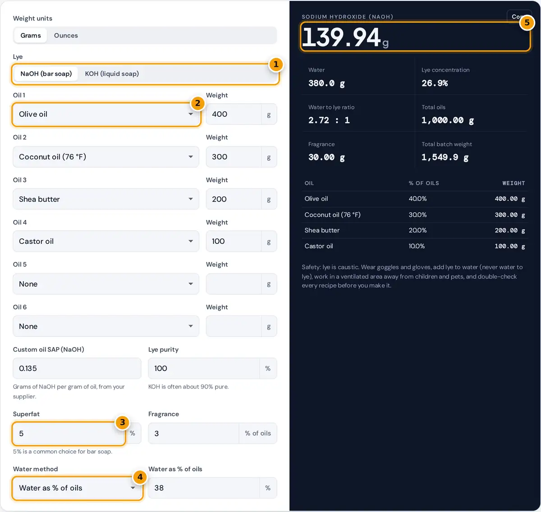
Task: Open the Oil 4 Castor oil dropdown
Action: tap(106, 242)
